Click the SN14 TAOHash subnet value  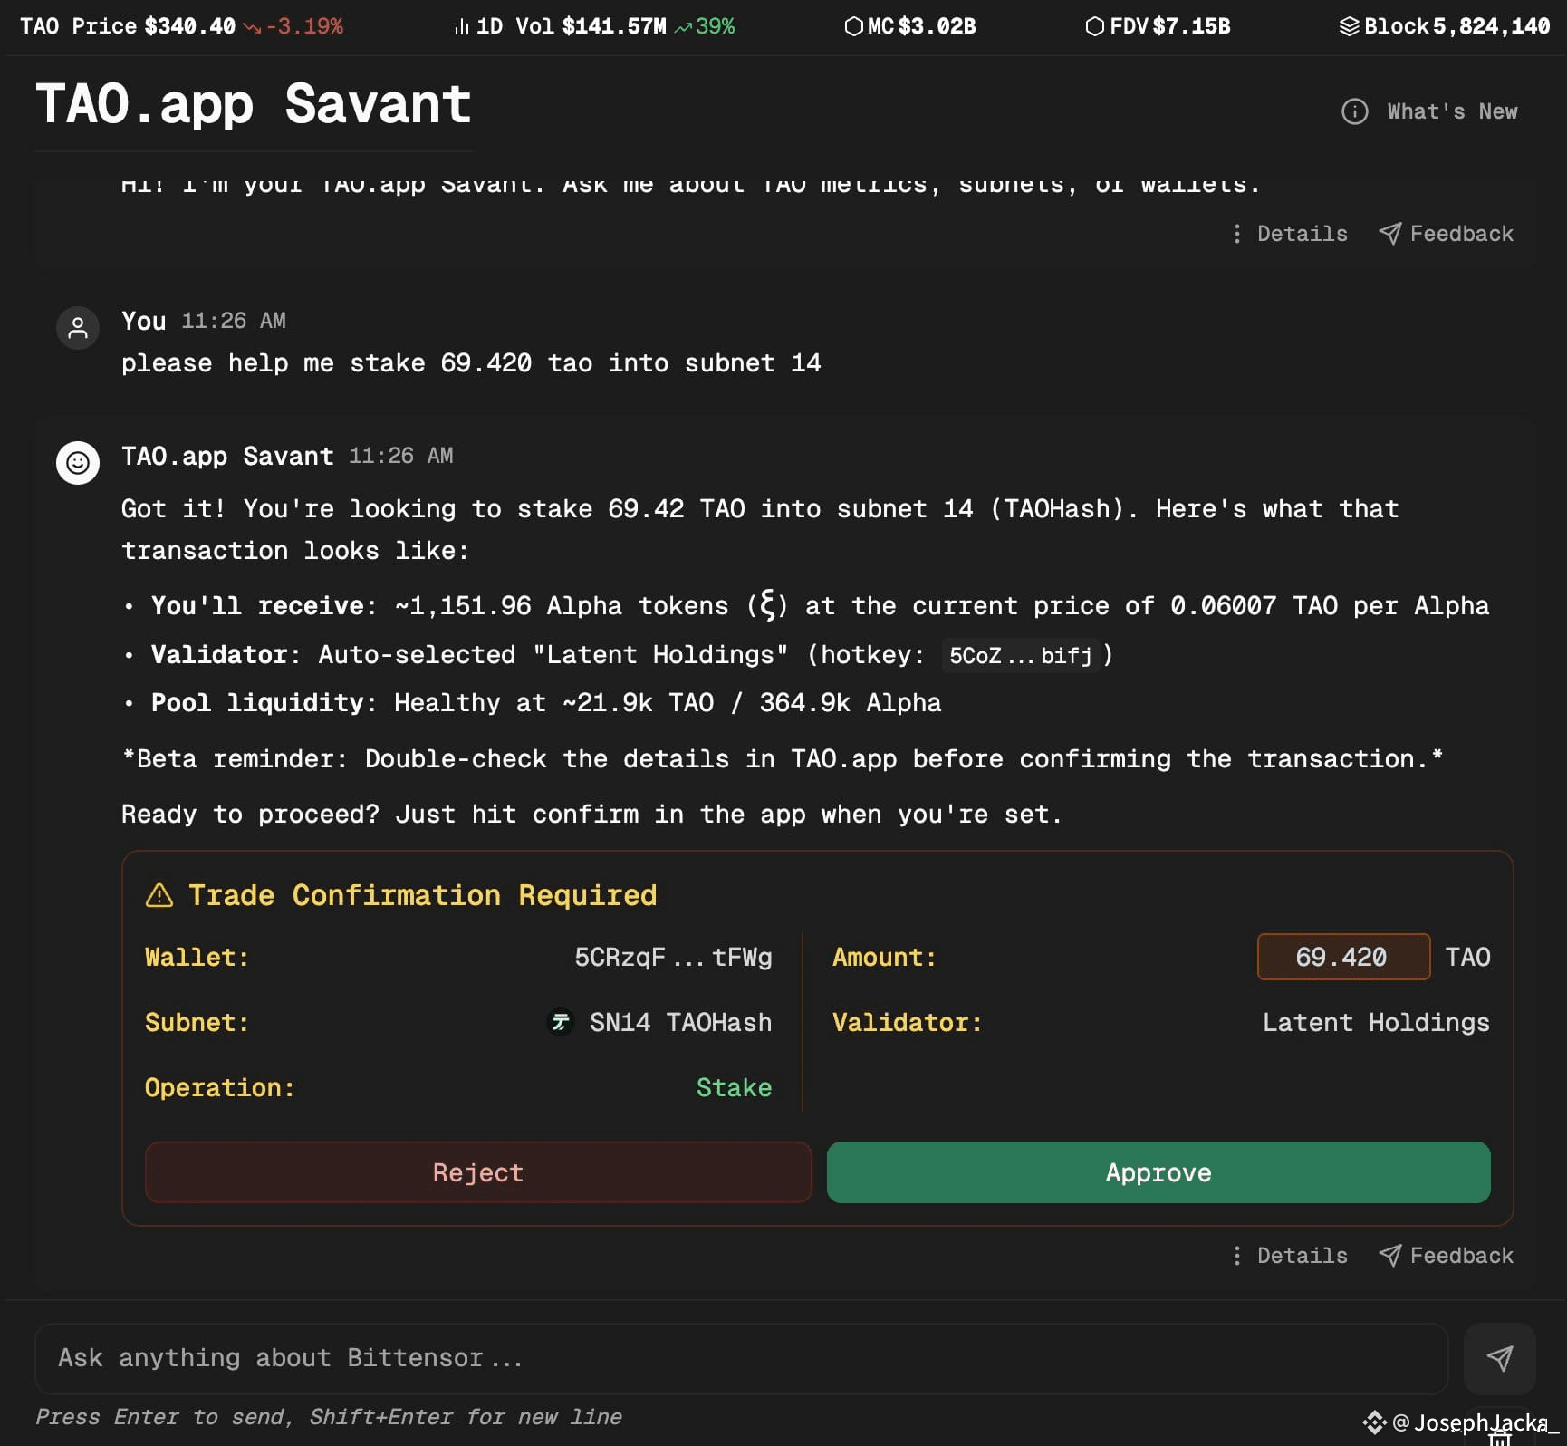tap(680, 1022)
